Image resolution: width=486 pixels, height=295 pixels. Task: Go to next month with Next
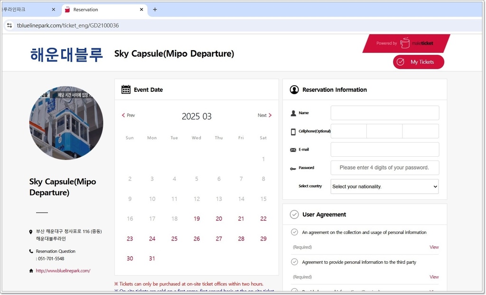[265, 116]
